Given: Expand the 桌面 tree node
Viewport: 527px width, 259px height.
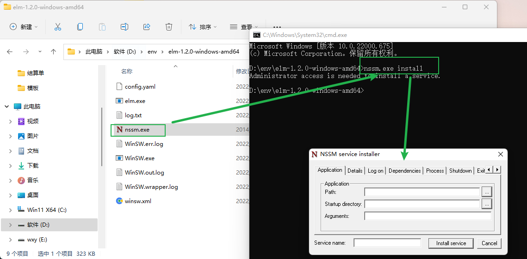Looking at the screenshot, I should 11,195.
